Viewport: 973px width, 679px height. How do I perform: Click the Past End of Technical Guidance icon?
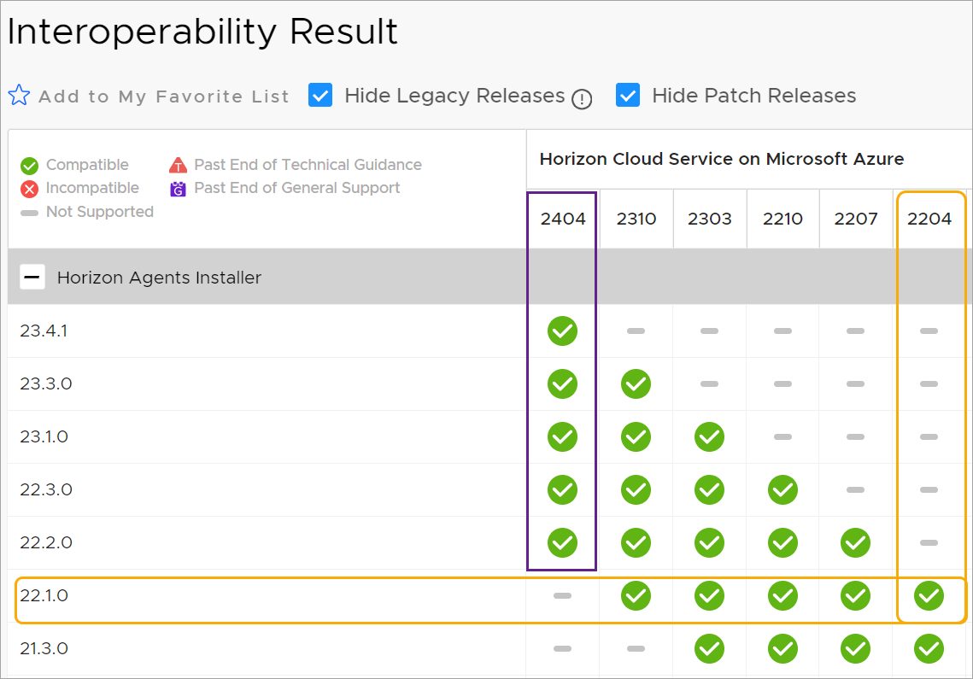[178, 165]
